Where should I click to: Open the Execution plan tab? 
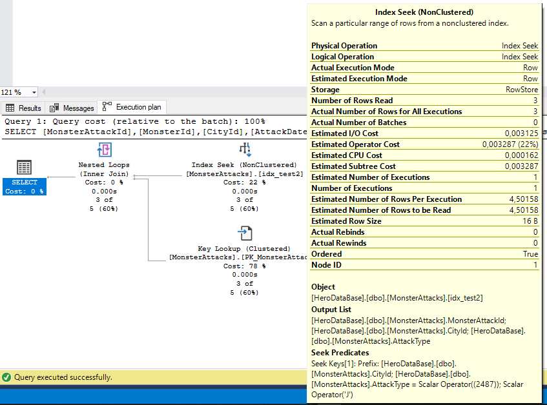132,107
